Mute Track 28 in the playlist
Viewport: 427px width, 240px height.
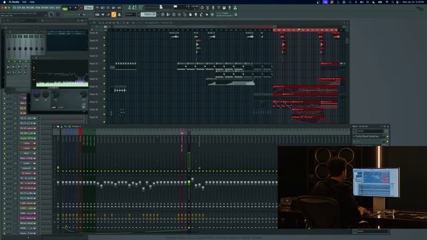[x=104, y=37]
